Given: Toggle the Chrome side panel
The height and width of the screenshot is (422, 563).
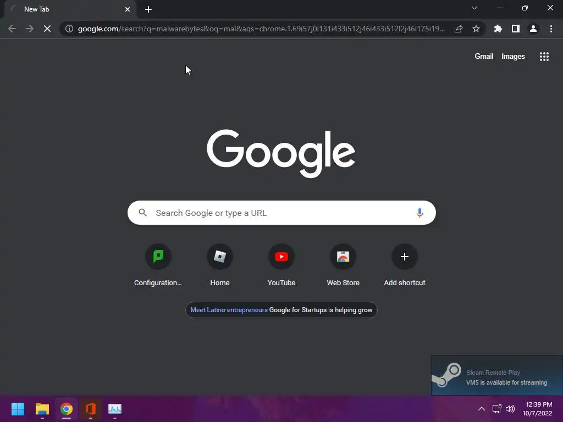Looking at the screenshot, I should pyautogui.click(x=516, y=29).
